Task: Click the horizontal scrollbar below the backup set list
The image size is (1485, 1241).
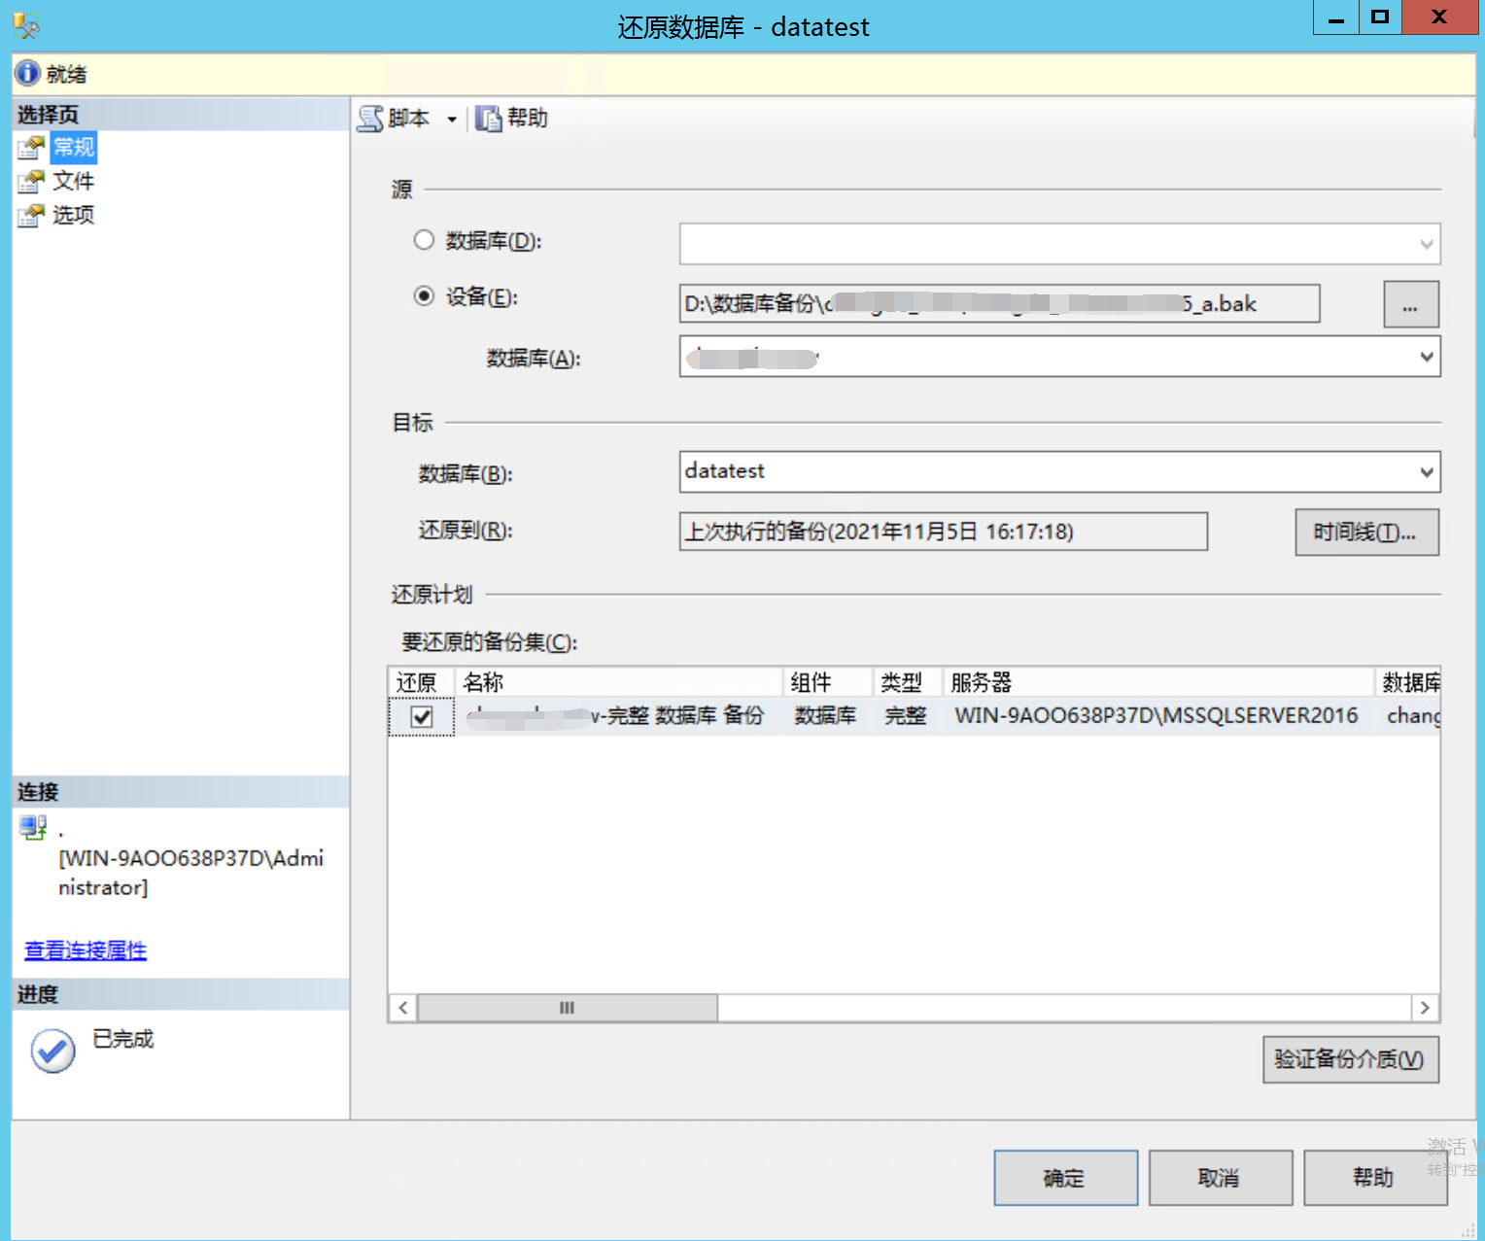Action: [x=568, y=1008]
